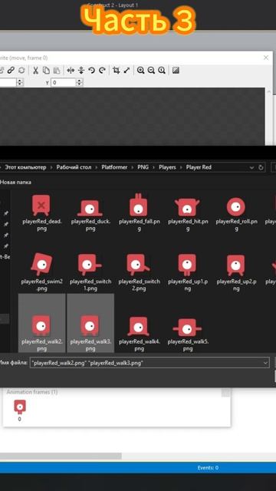The image size is (276, 491).
Task: Go to the PNG folder in the breadcrumb
Action: (143, 167)
